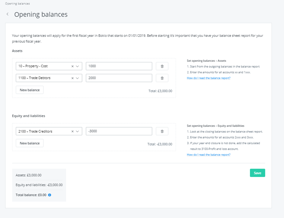Clear the Trade Creditors account selection
Image resolution: width=284 pixels, height=218 pixels.
pyautogui.click(x=73, y=131)
